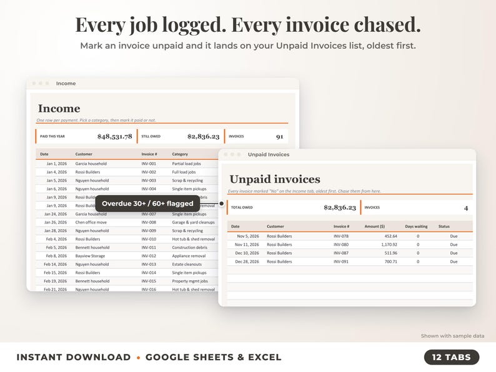
Task: Select 'Bennett household' in the INV-011 row
Action: [92, 247]
